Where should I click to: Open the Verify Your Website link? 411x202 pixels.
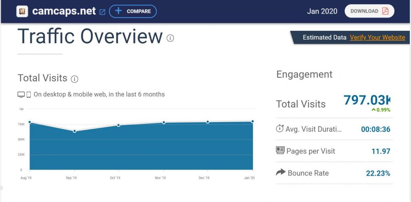click(x=377, y=37)
